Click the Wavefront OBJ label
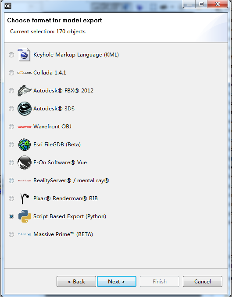 [52, 127]
